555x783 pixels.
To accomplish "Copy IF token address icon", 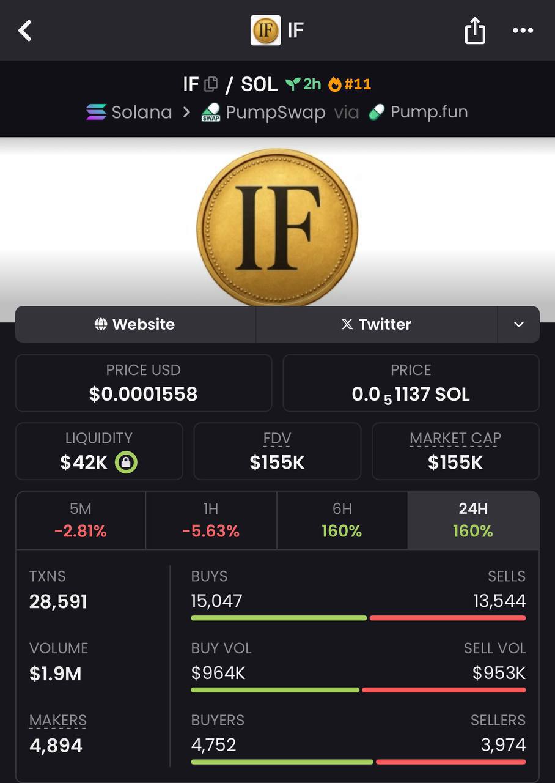I will tap(211, 84).
